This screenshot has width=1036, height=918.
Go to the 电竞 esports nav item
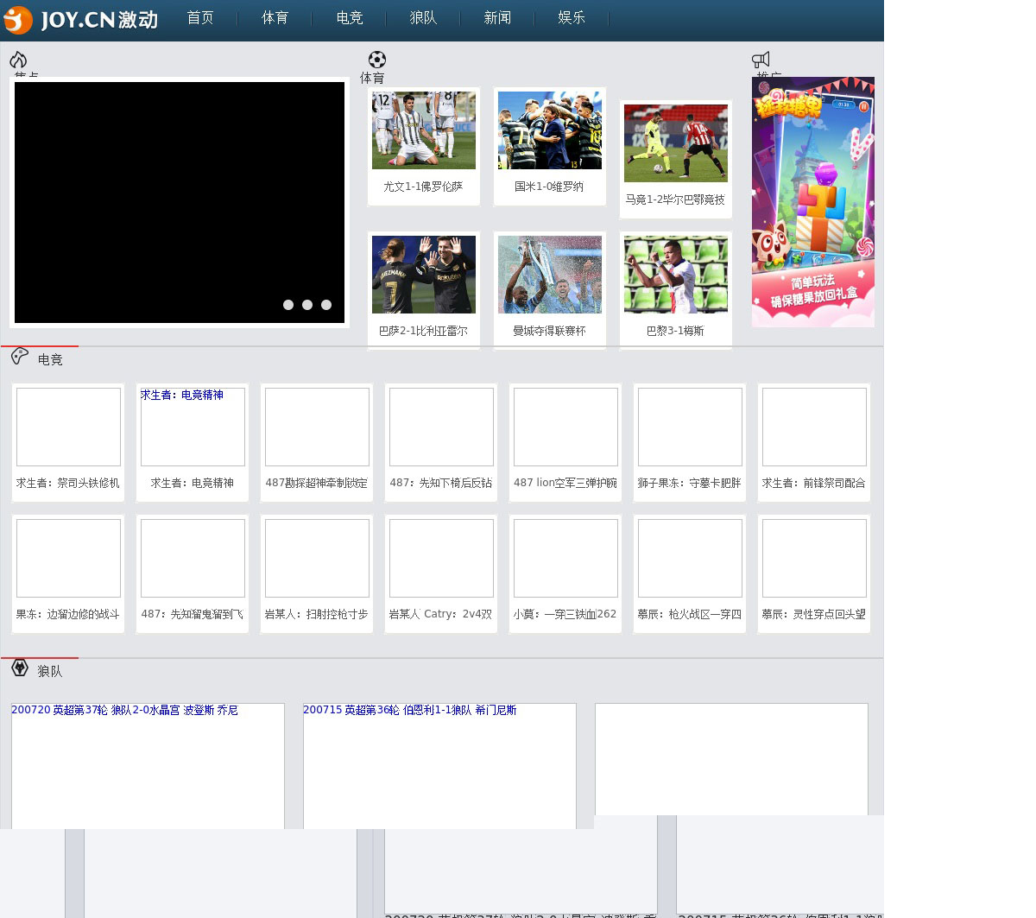(x=349, y=18)
